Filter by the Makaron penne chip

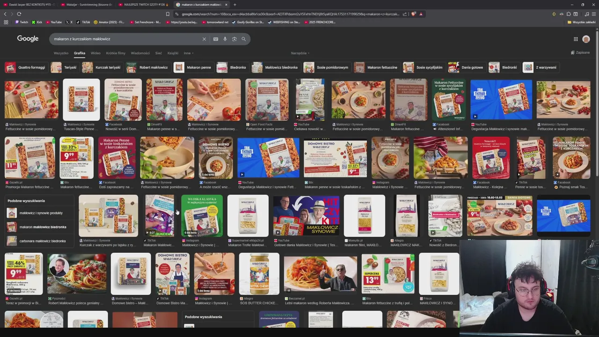tap(193, 67)
